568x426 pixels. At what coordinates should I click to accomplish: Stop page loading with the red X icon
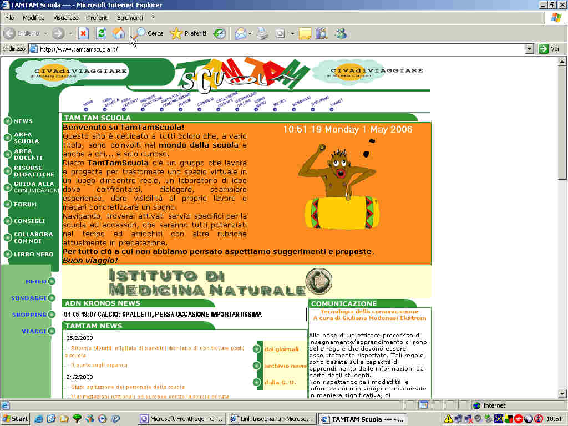[x=83, y=33]
